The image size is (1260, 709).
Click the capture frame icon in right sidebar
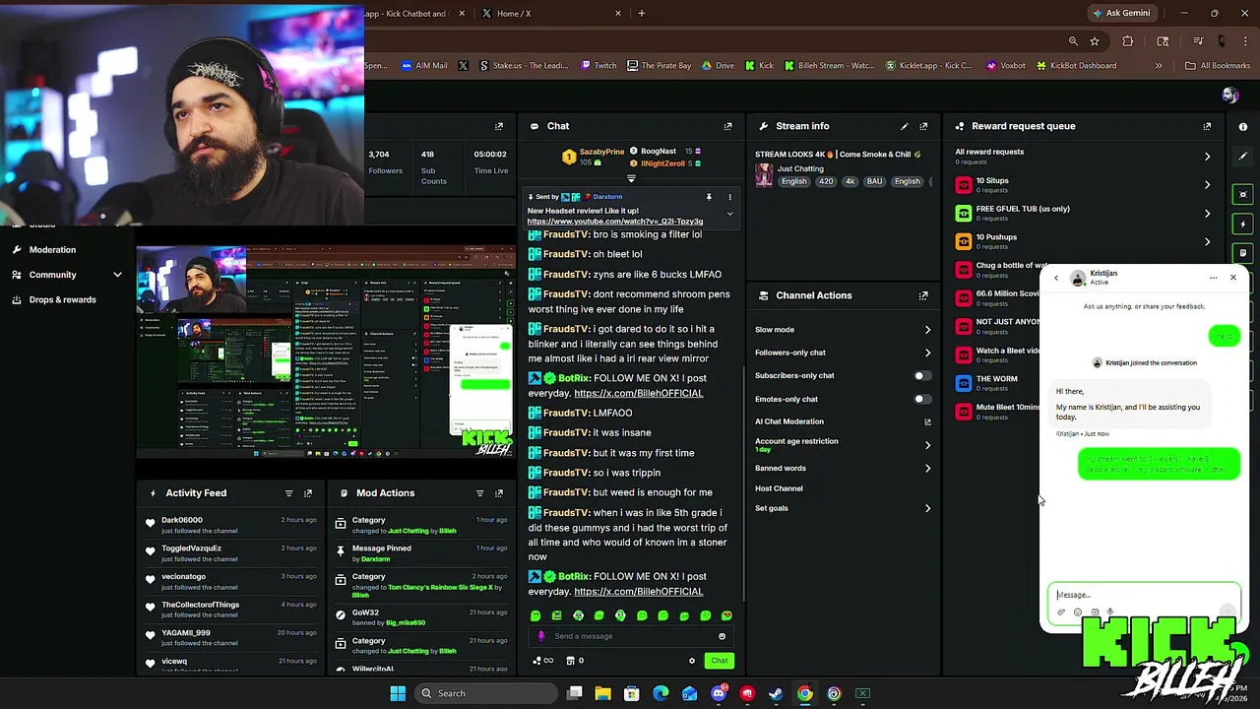[x=1243, y=194]
